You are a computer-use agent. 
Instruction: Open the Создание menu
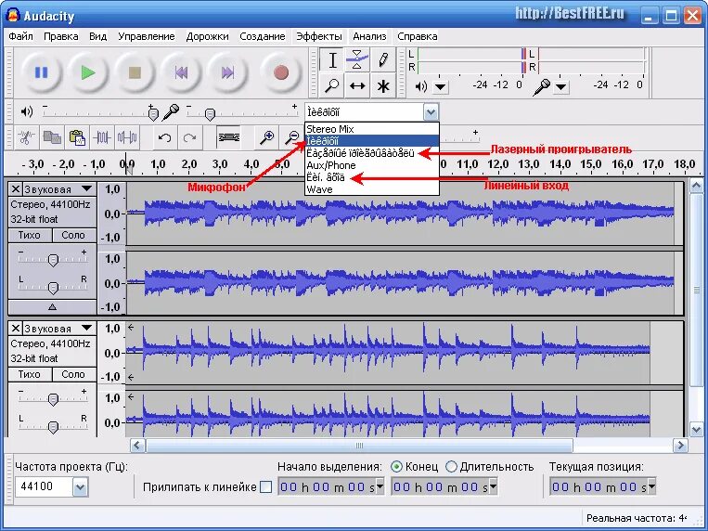pos(263,36)
